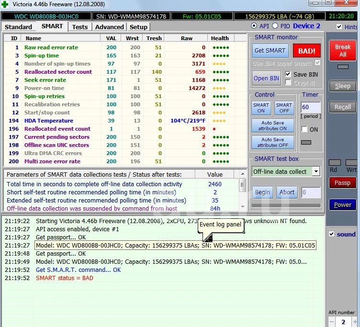The height and width of the screenshot is (327, 360).
Task: Click the Health column header
Action: (220, 38)
